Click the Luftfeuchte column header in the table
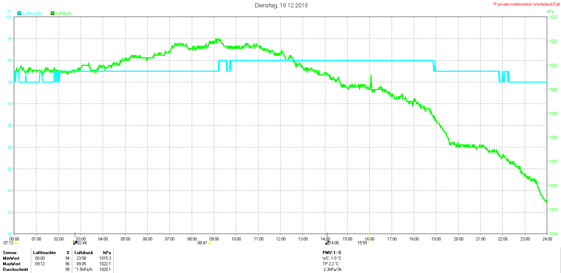 pyautogui.click(x=45, y=253)
